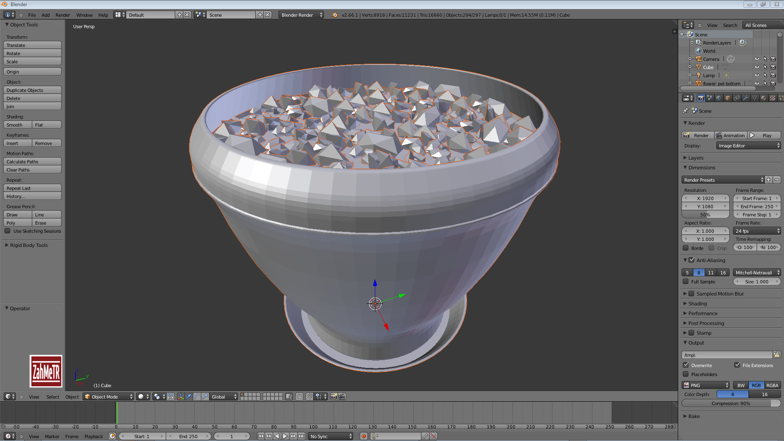Open the Material sphere properties tab
This screenshot has height=441, width=784.
(x=764, y=98)
